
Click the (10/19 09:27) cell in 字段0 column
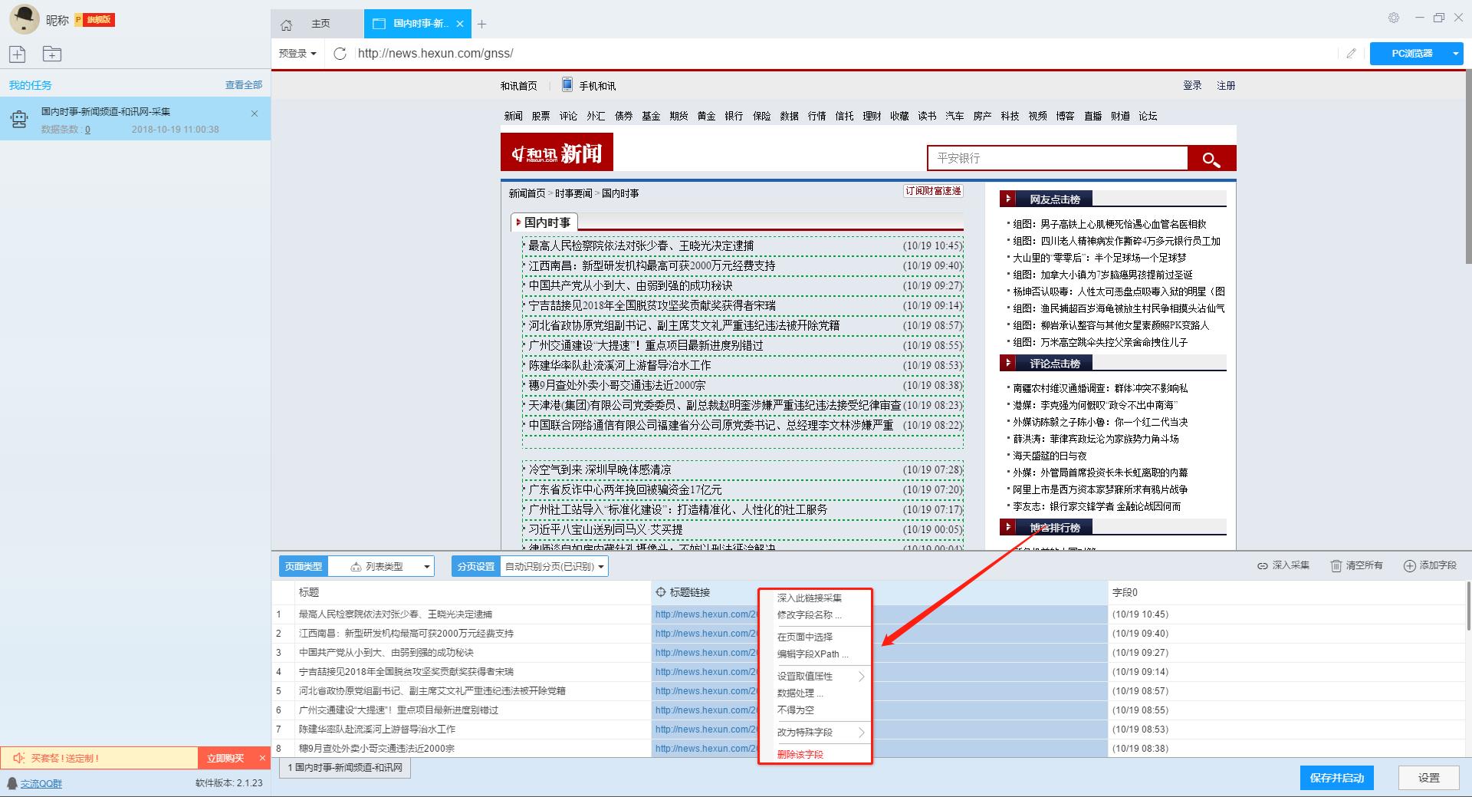coord(1285,653)
